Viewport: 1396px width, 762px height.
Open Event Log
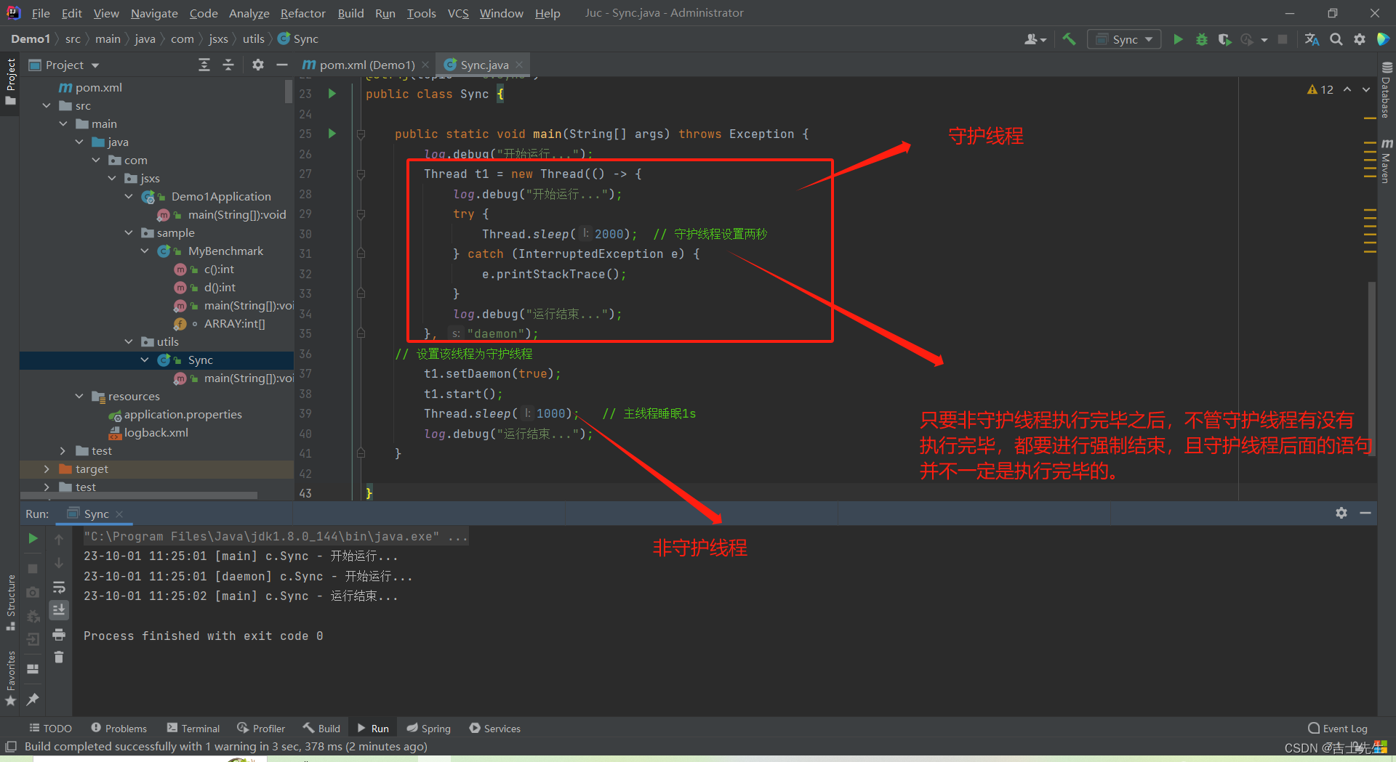pyautogui.click(x=1338, y=729)
